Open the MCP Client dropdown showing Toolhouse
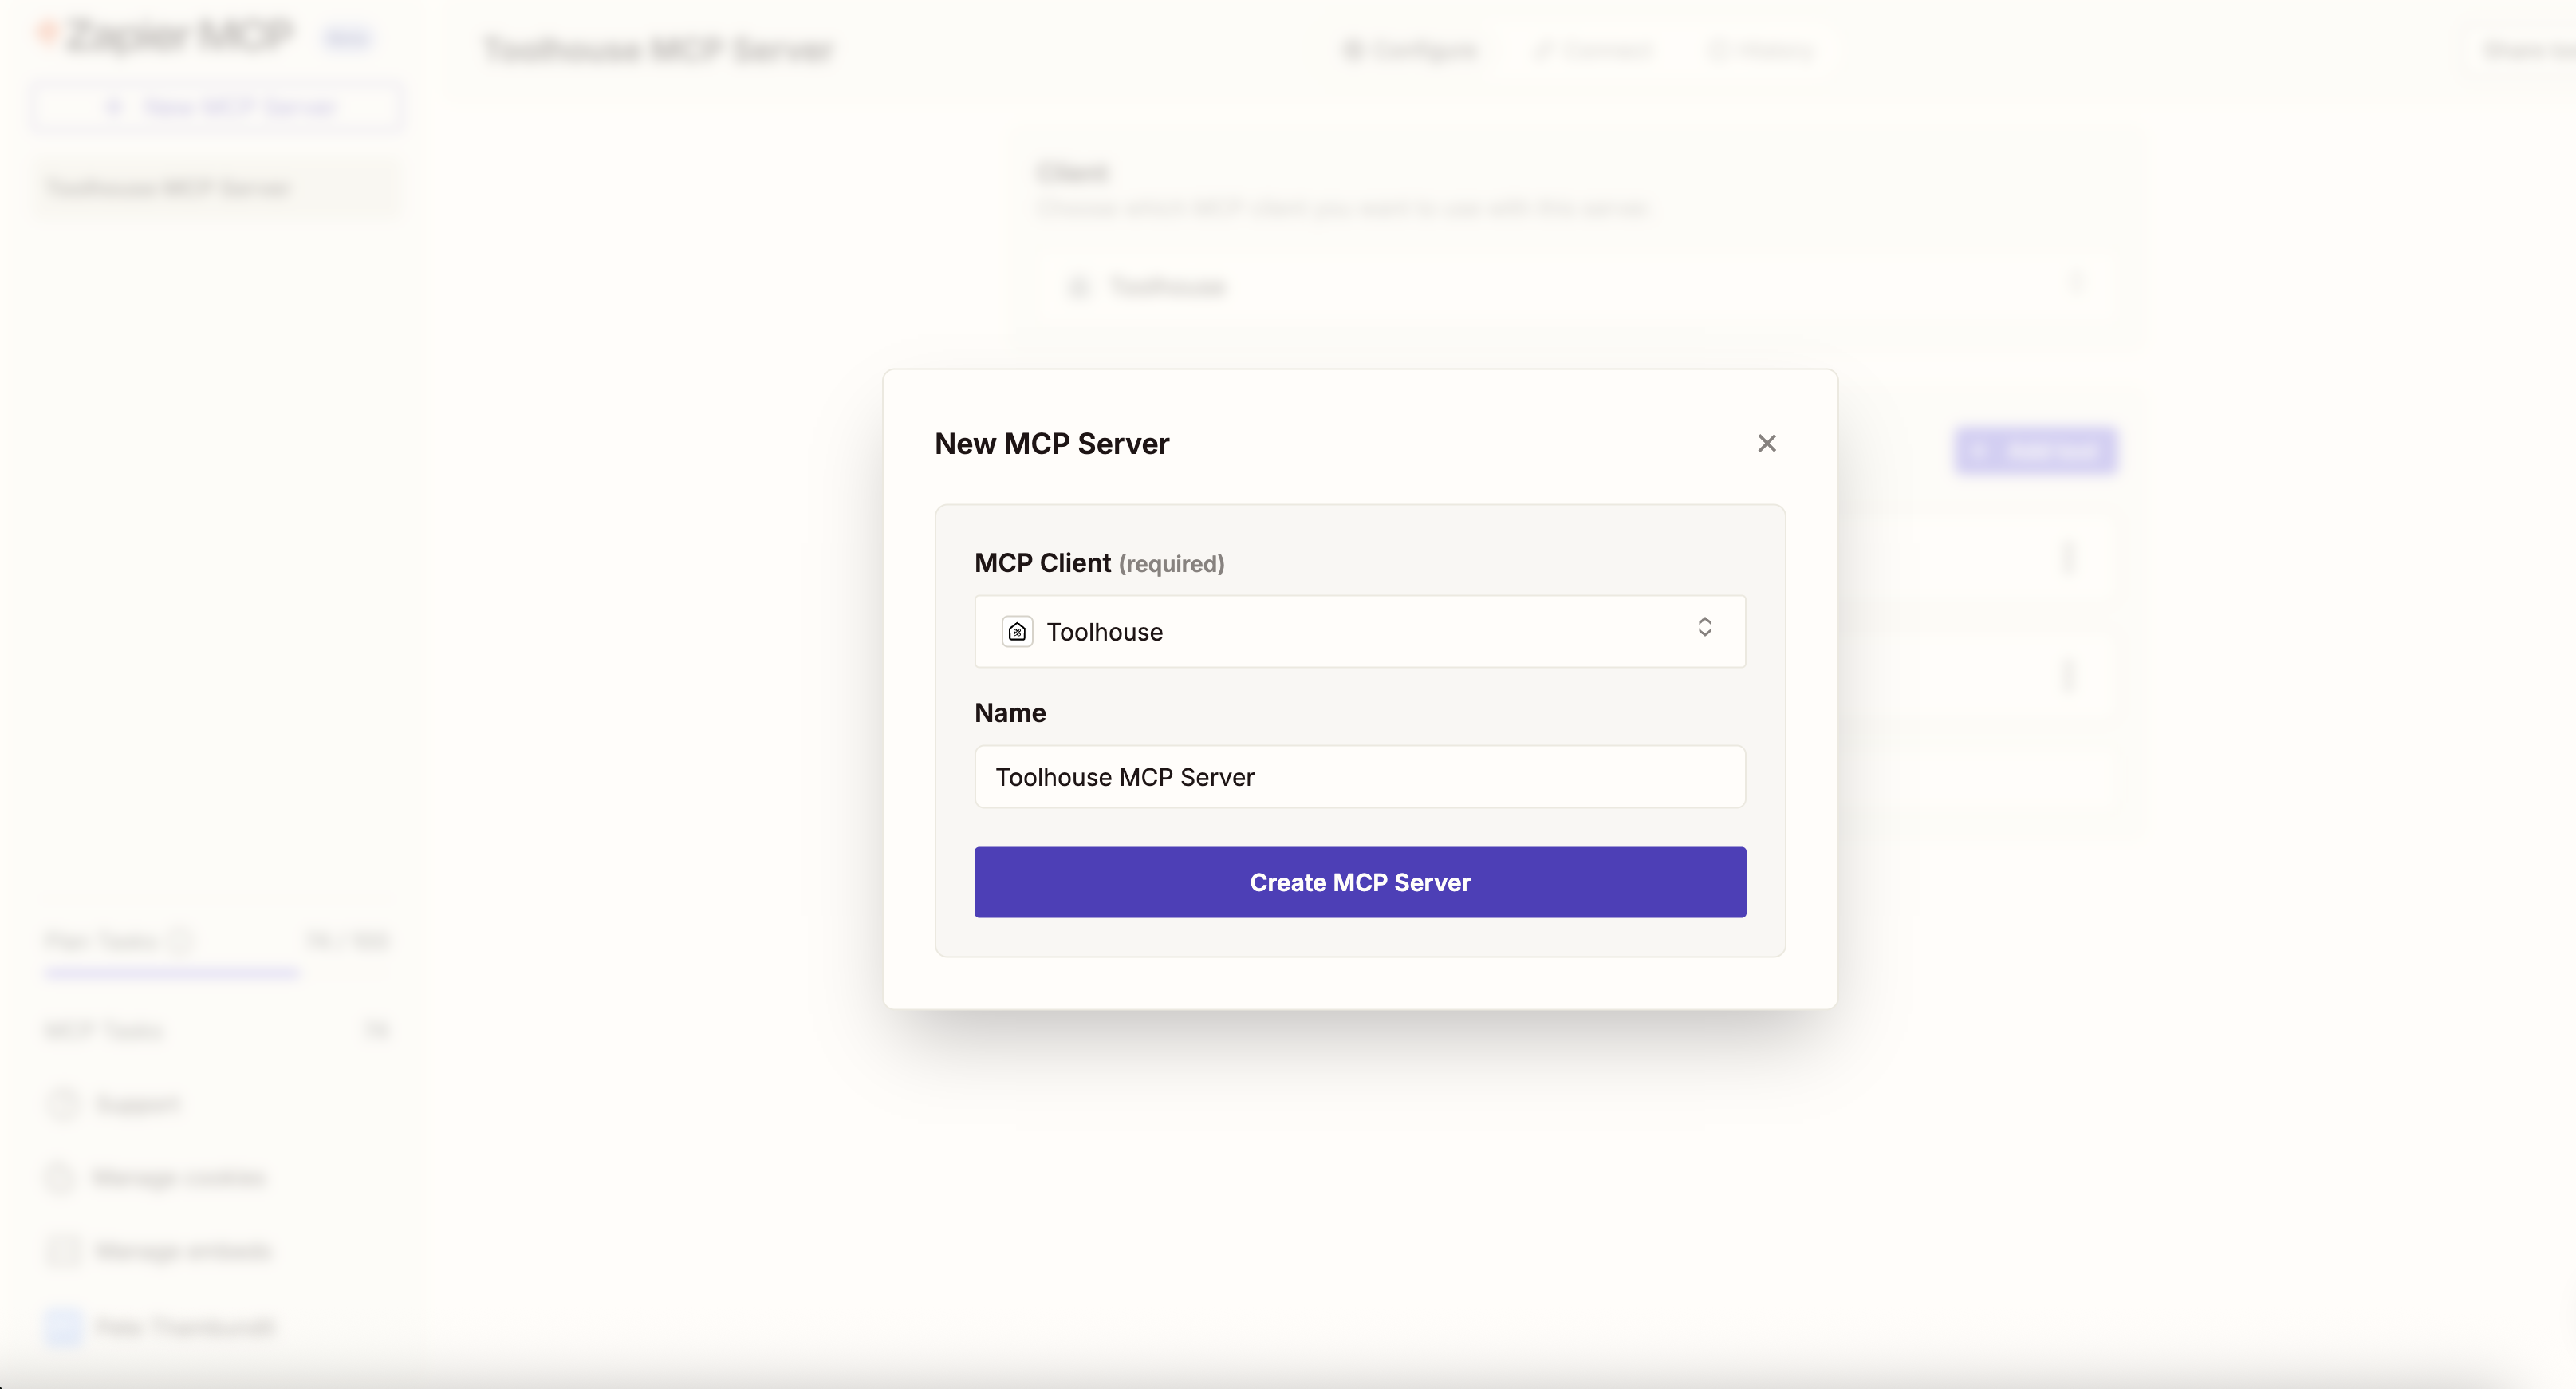Screen dimensions: 2576x1389 point(1359,631)
